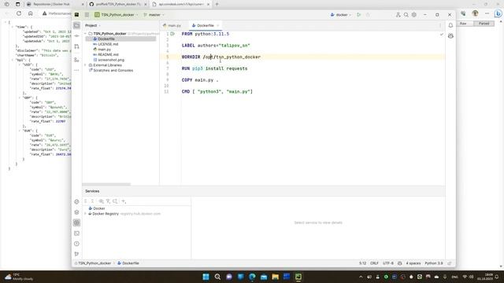Click Open in New Tab icon in Services

(115, 201)
